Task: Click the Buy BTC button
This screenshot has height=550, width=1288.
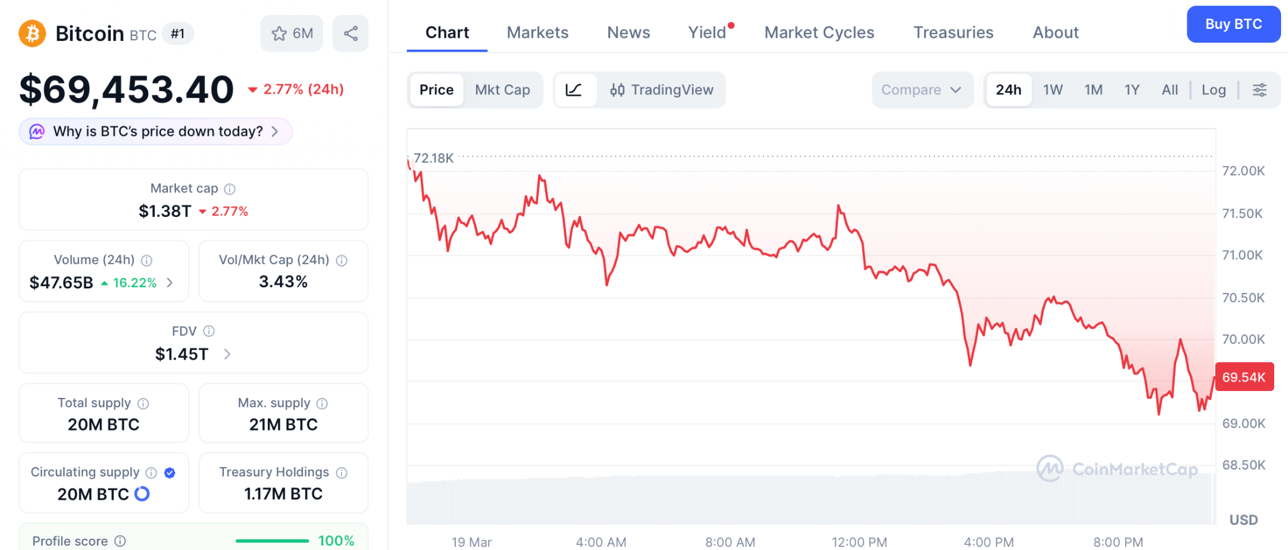Action: 1233,25
